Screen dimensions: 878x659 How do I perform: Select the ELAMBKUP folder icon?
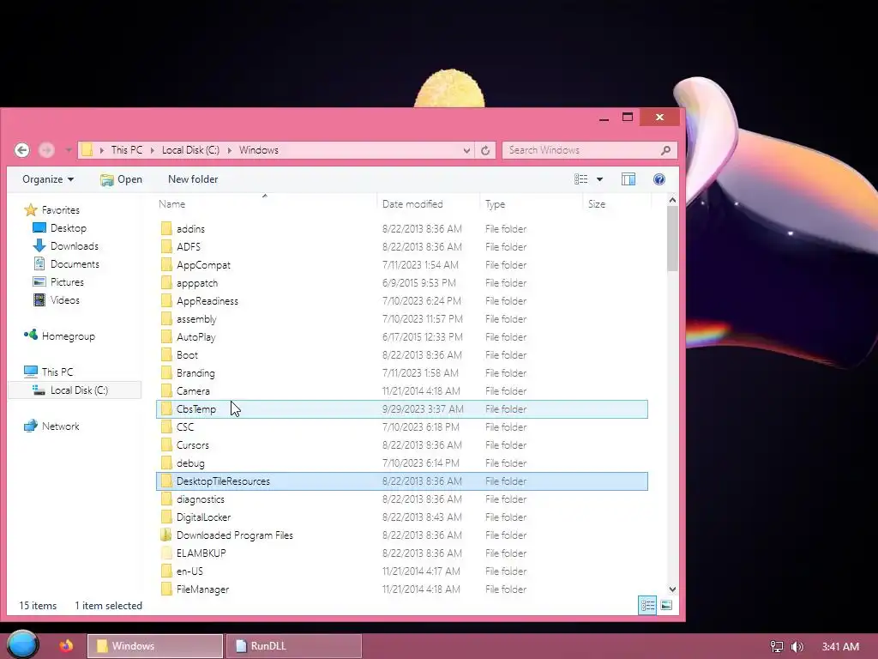166,553
